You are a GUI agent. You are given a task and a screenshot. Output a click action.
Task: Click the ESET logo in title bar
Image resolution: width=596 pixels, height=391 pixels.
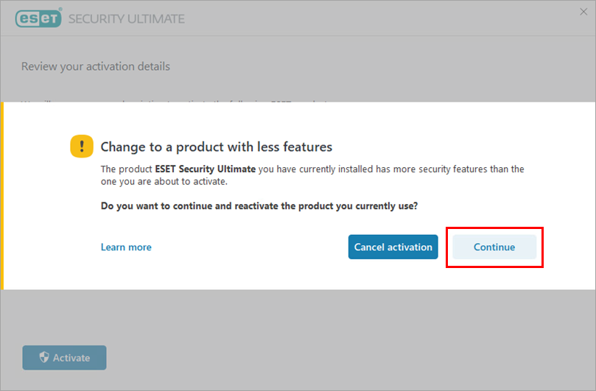[38, 18]
